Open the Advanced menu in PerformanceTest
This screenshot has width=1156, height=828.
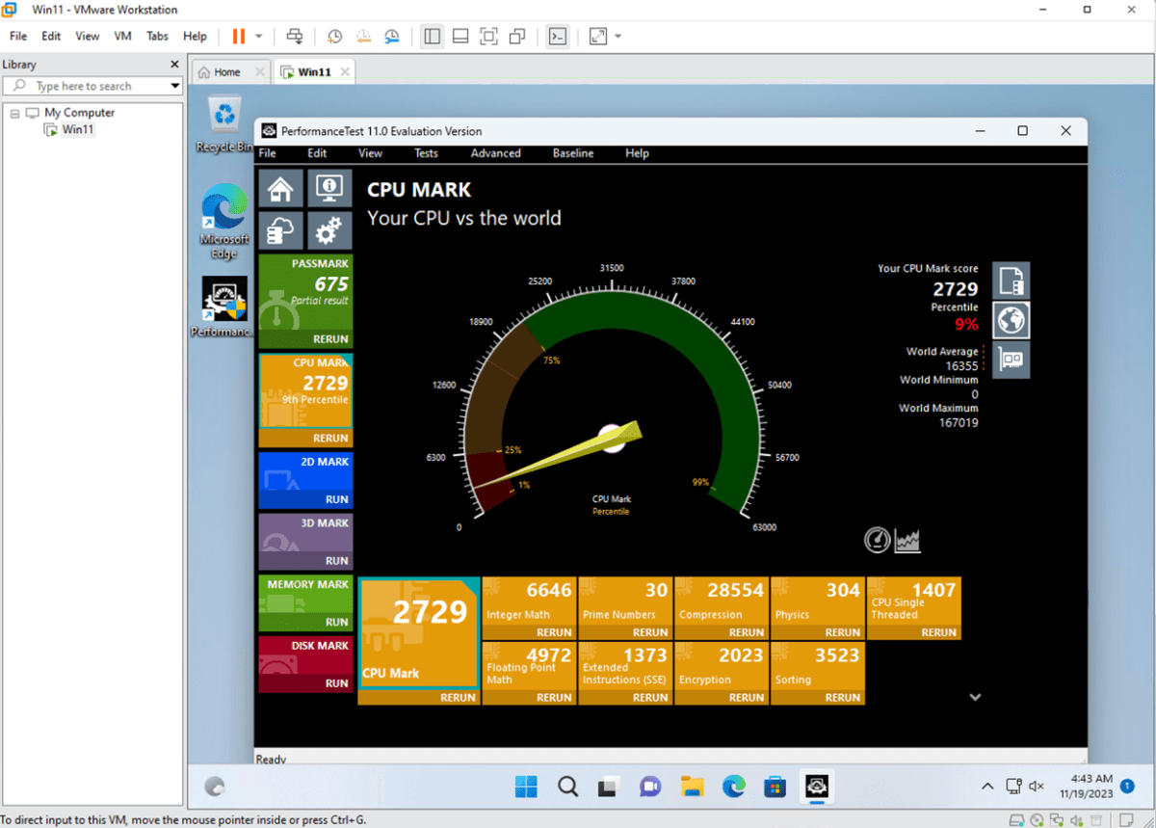point(495,153)
